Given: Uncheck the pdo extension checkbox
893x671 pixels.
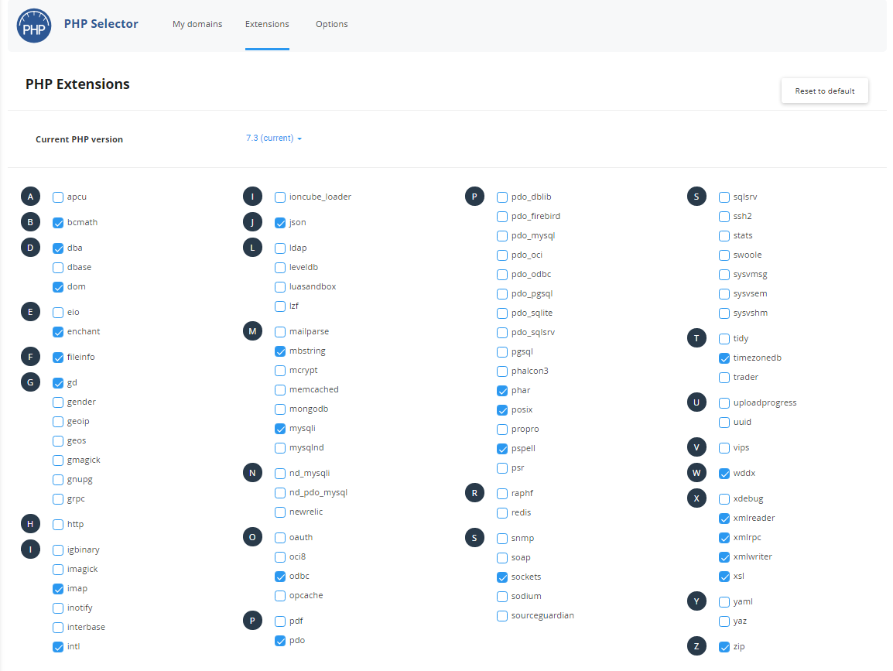Looking at the screenshot, I should click(280, 641).
